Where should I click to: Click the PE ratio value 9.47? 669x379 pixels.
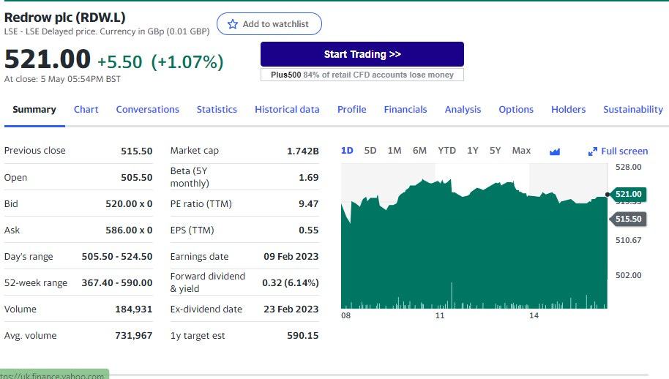(308, 204)
